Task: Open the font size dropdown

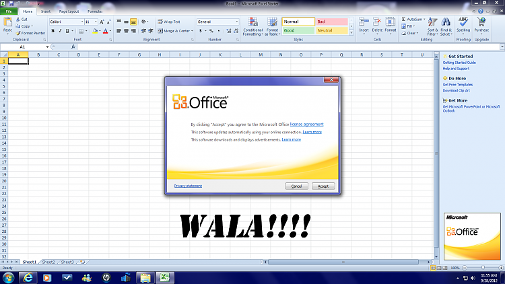Action: (96, 22)
